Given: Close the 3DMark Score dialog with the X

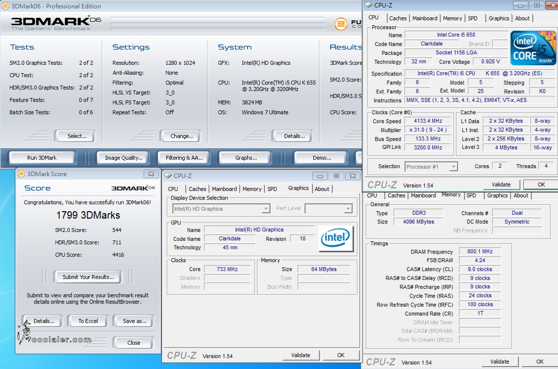Looking at the screenshot, I should click(151, 174).
